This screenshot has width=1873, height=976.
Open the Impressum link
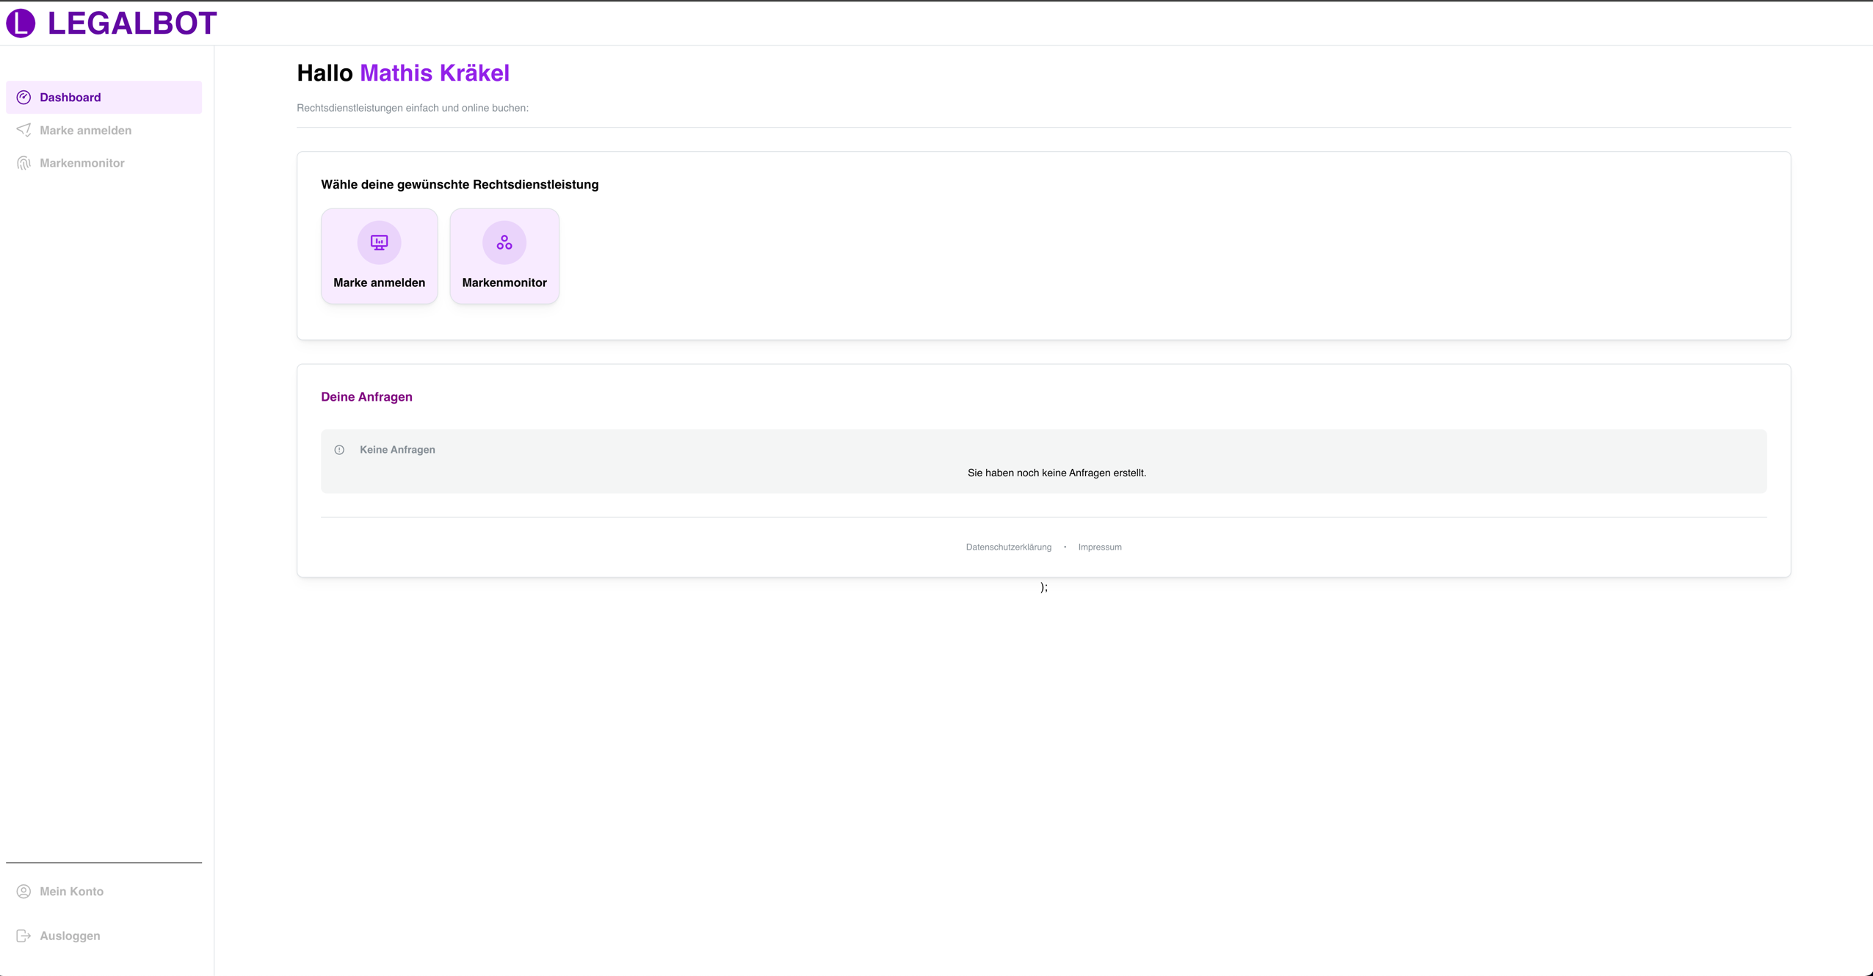click(x=1099, y=547)
